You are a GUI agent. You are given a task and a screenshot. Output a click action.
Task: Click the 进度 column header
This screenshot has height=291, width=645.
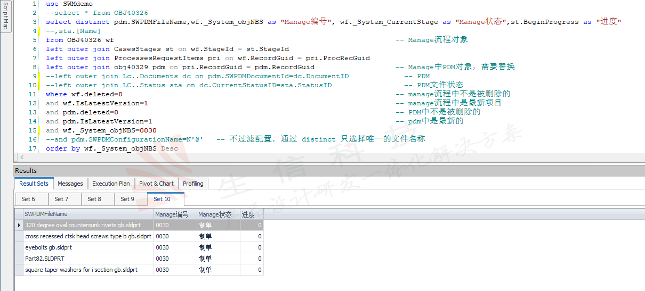252,214
